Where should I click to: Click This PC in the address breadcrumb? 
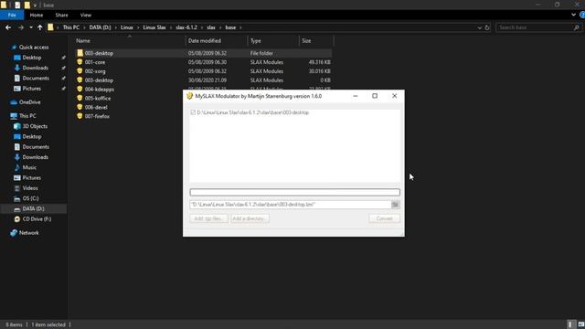(71, 27)
